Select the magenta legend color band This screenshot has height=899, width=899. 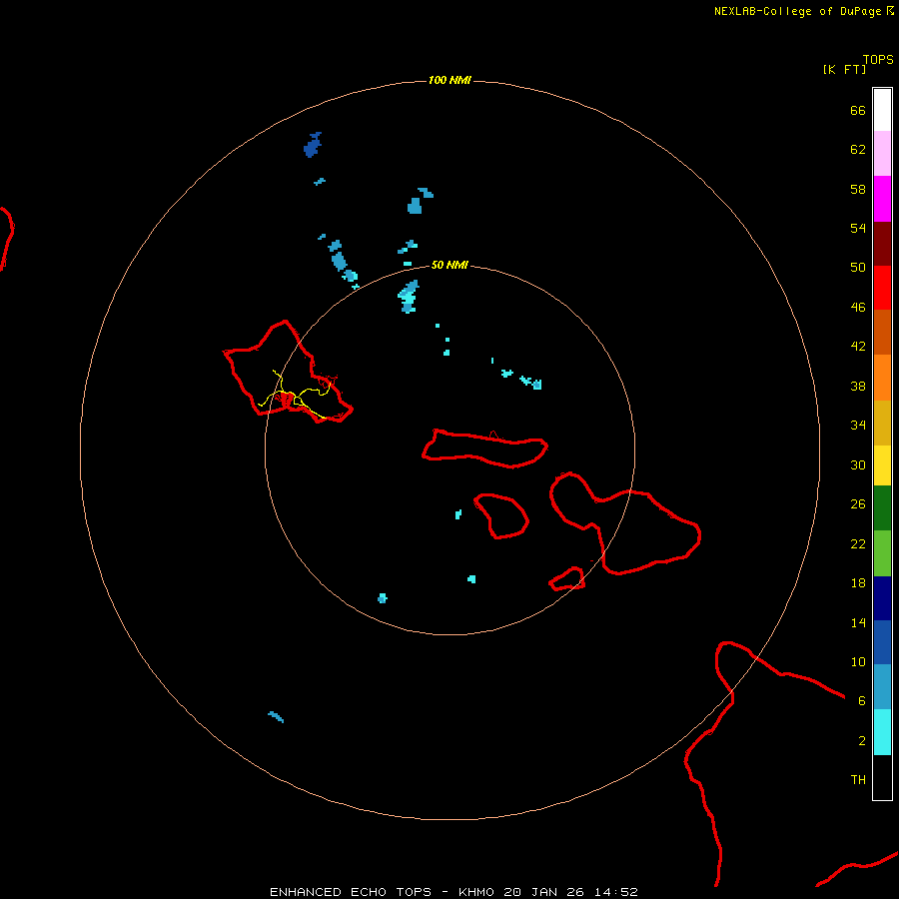pos(882,199)
